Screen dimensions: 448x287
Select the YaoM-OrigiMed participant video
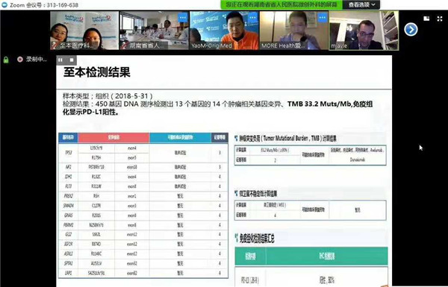(224, 31)
